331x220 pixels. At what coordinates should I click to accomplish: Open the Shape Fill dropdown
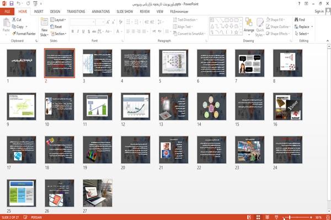(275, 20)
